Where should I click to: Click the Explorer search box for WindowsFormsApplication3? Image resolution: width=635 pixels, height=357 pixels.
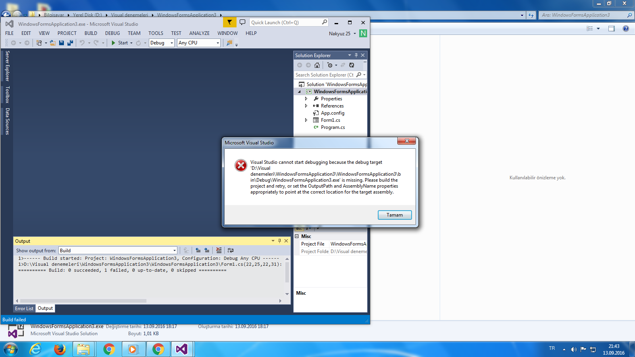coord(586,15)
